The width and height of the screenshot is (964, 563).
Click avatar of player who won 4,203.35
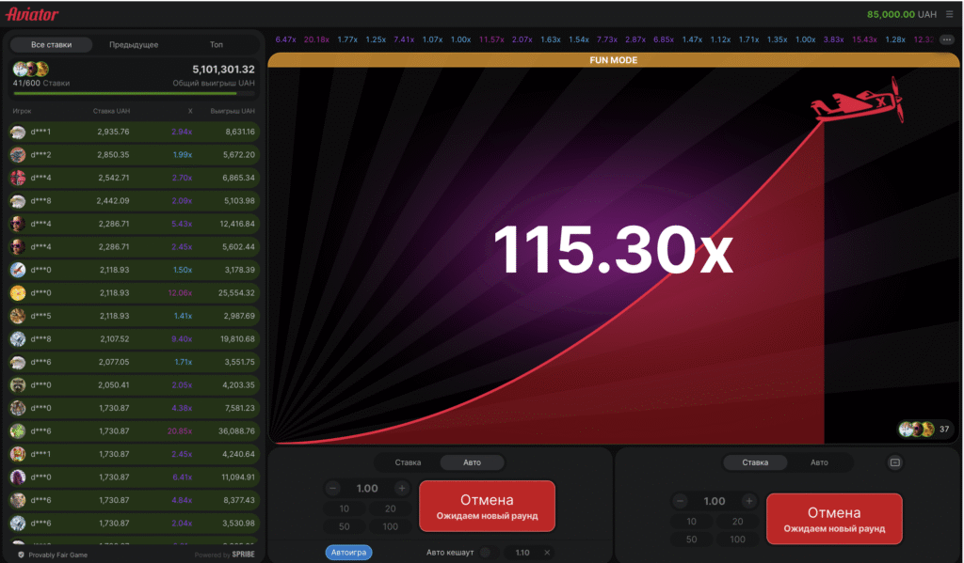[x=18, y=385]
